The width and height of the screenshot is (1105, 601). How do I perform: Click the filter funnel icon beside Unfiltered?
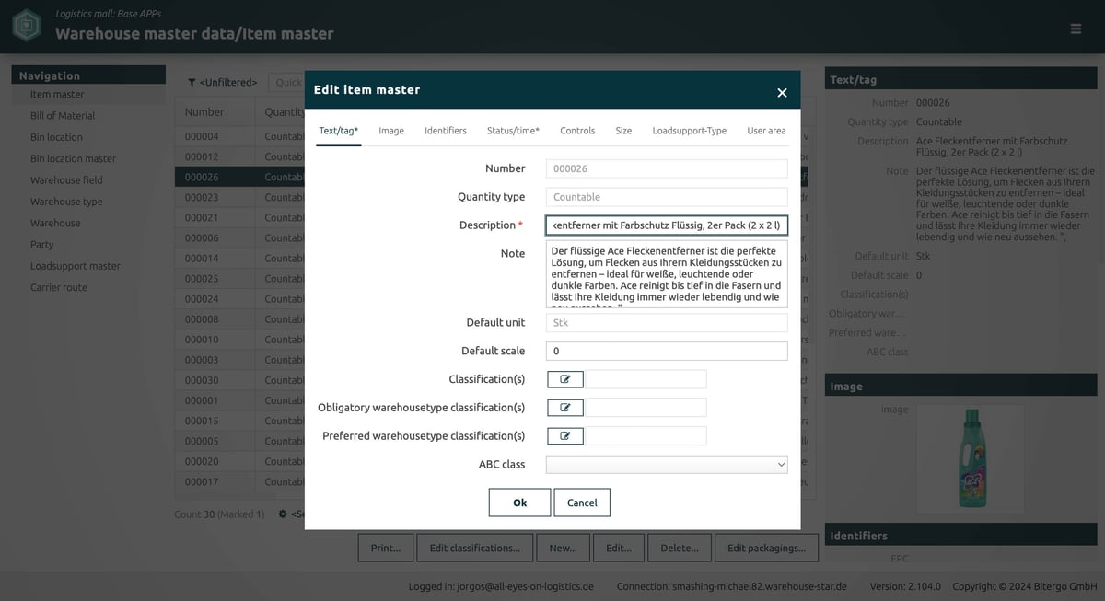(192, 83)
